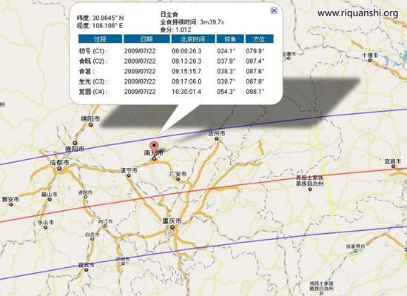Click the Chengdu city marker
This screenshot has width=407, height=296.
59,169
